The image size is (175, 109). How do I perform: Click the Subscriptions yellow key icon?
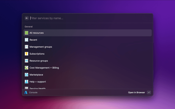[27, 54]
